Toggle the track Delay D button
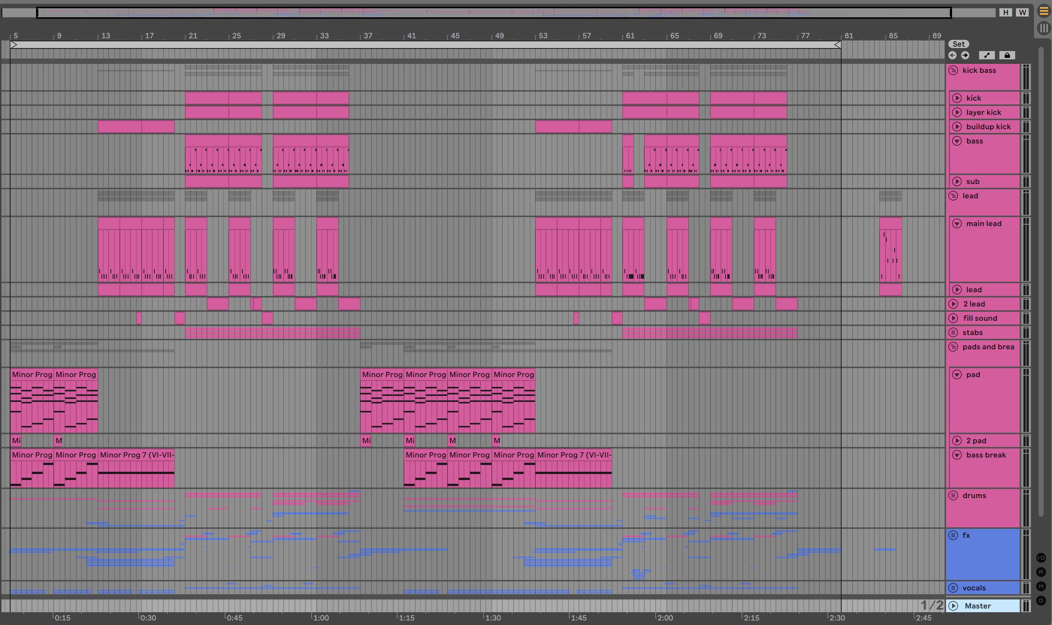Image resolution: width=1052 pixels, height=625 pixels. click(1041, 601)
